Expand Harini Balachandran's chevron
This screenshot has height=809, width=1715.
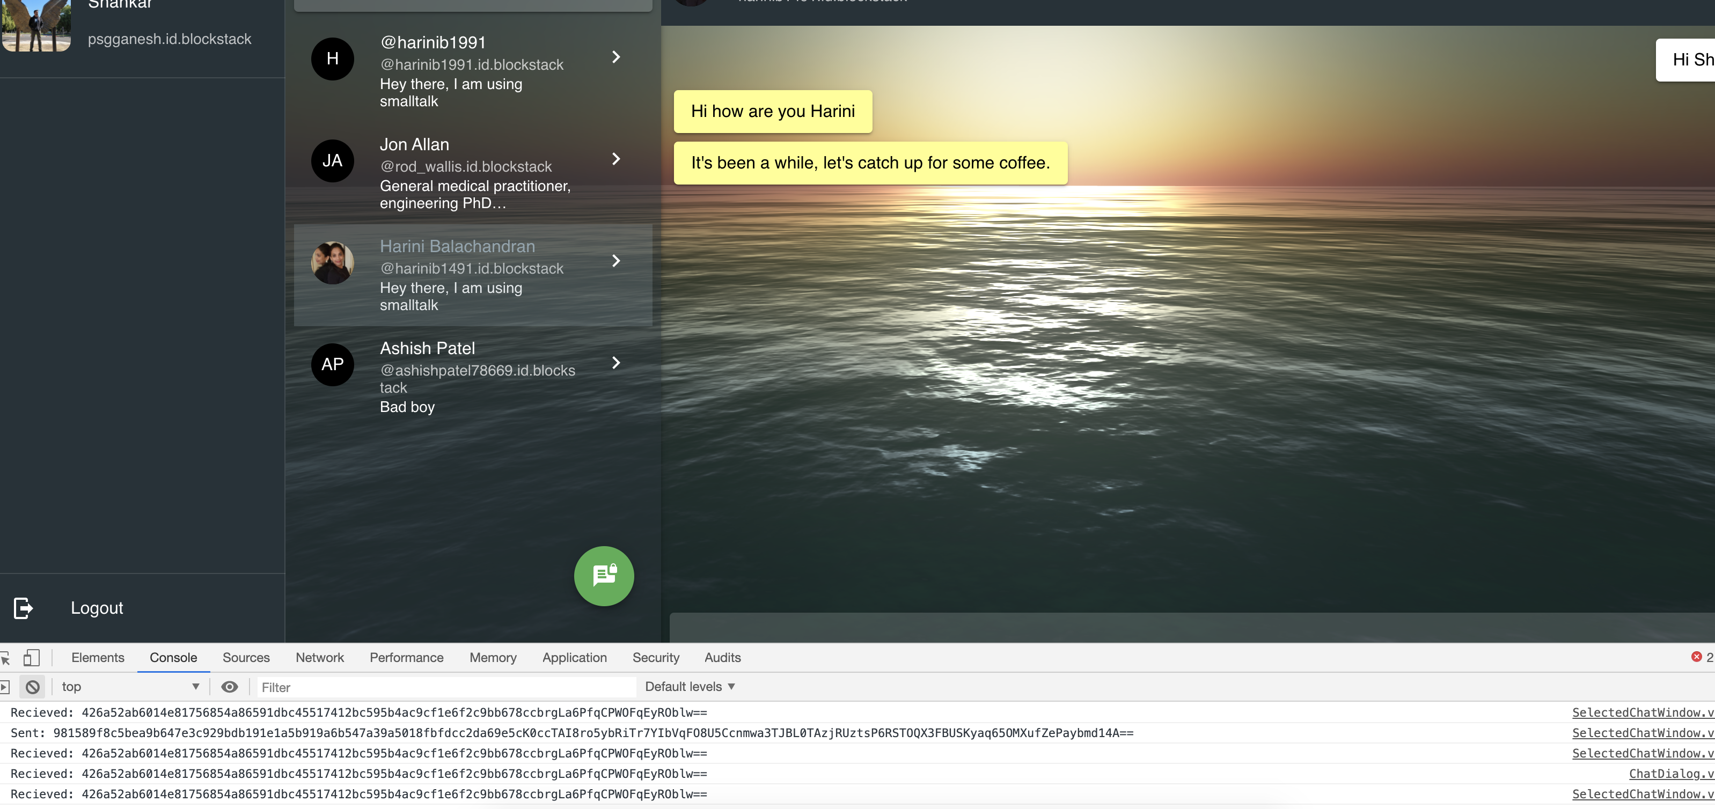point(616,261)
